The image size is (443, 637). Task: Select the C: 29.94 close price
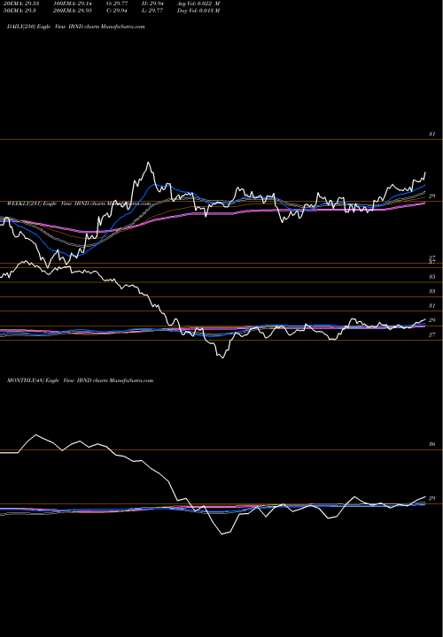(117, 11)
